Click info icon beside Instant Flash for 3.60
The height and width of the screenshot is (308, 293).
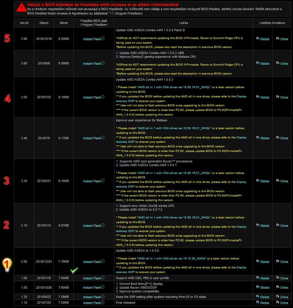[x=103, y=63]
